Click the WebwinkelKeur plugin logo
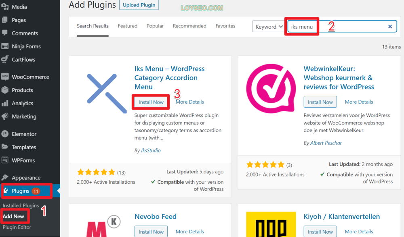 (x=271, y=88)
